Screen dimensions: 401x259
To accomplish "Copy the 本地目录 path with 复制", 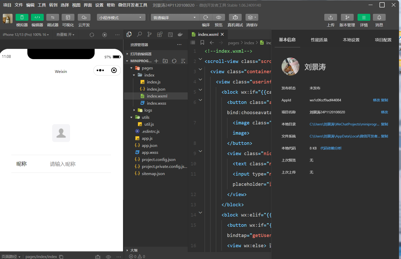I will pos(384,124).
